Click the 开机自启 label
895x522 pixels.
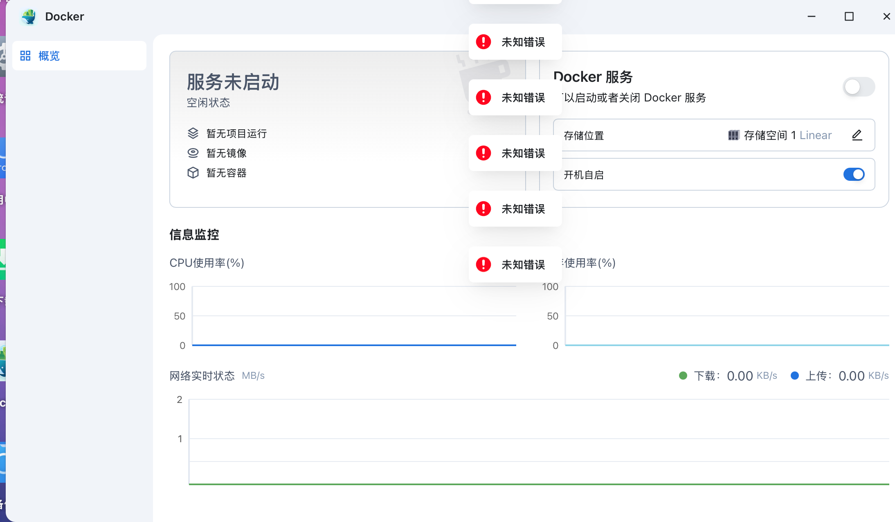pyautogui.click(x=584, y=175)
